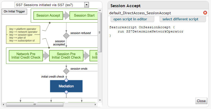Select the Session Accept node

[x=48, y=15]
